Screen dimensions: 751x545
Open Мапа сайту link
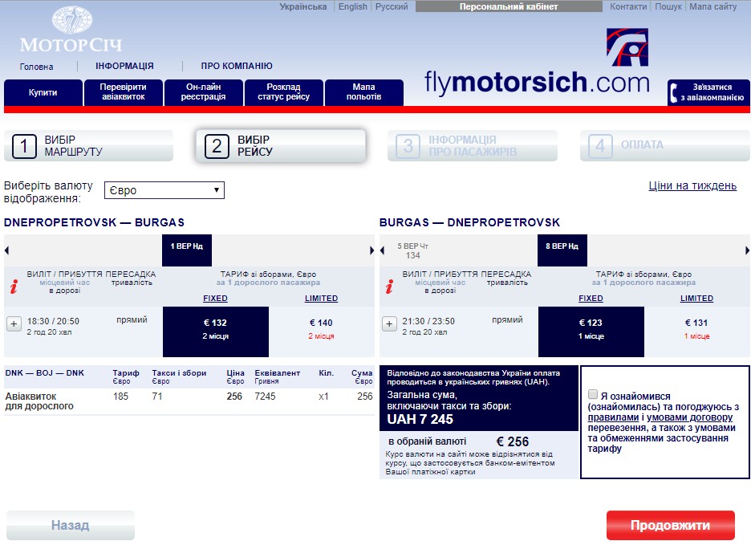(712, 6)
